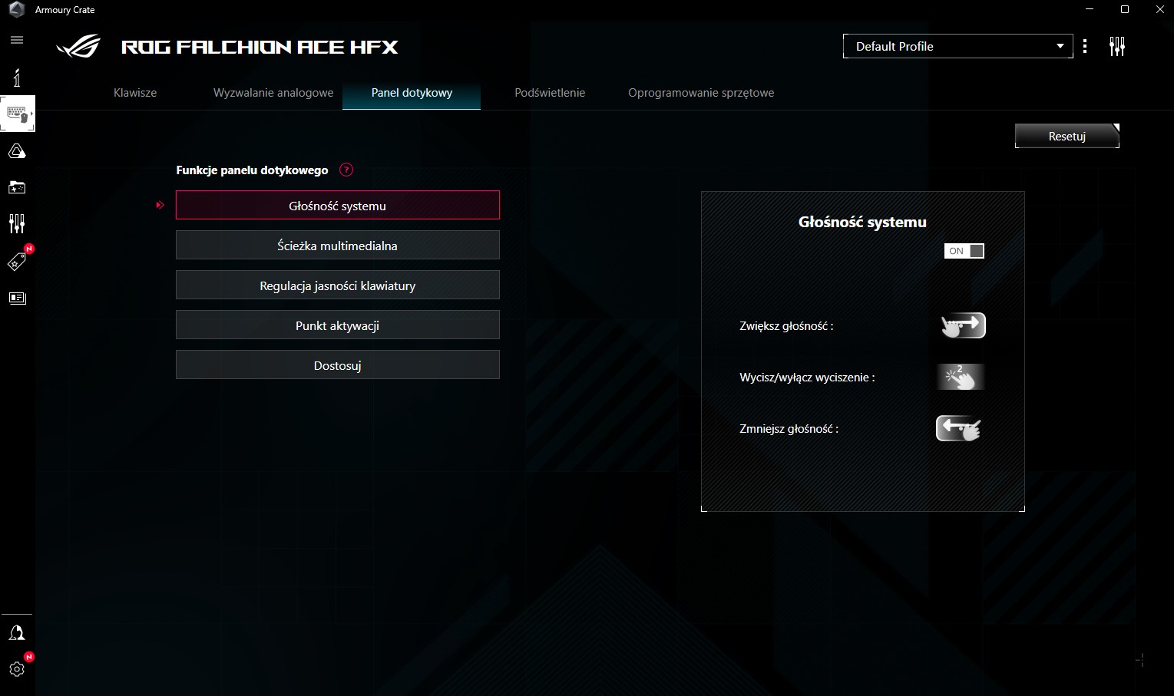Turn off the Głośność systemu ON switch

tap(964, 251)
